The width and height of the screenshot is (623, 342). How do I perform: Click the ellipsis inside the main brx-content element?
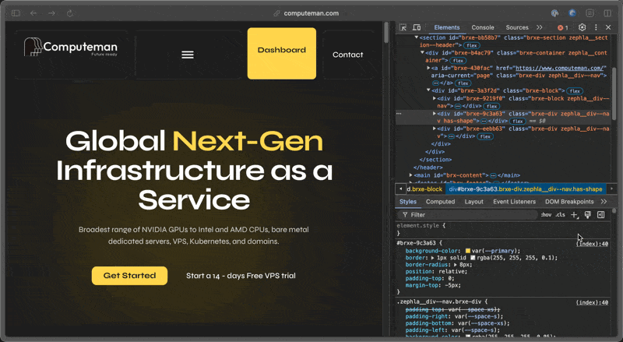coord(493,175)
